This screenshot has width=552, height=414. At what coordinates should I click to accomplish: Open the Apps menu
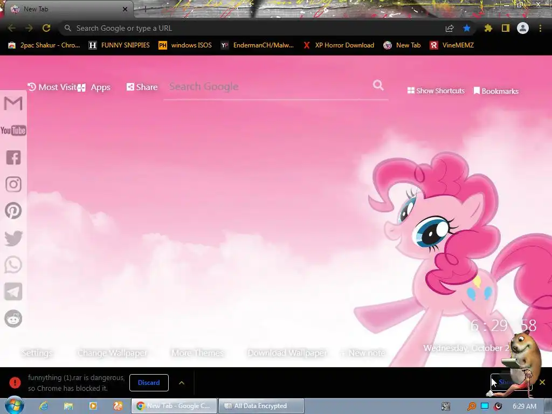94,87
